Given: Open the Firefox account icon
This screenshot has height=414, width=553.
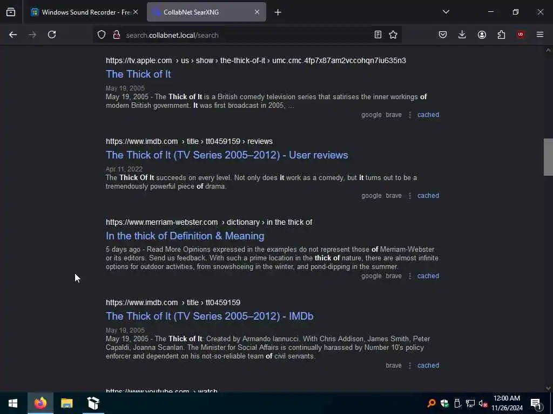Looking at the screenshot, I should tap(482, 34).
